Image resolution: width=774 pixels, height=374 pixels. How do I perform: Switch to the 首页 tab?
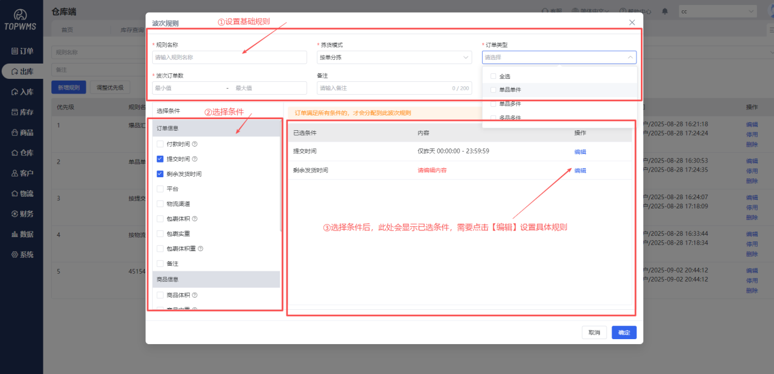(67, 29)
